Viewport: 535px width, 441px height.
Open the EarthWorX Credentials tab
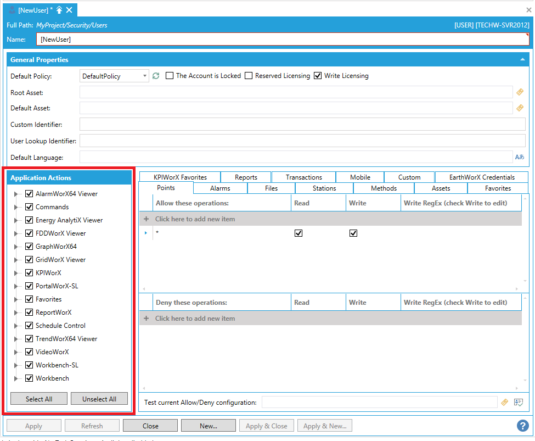click(481, 177)
